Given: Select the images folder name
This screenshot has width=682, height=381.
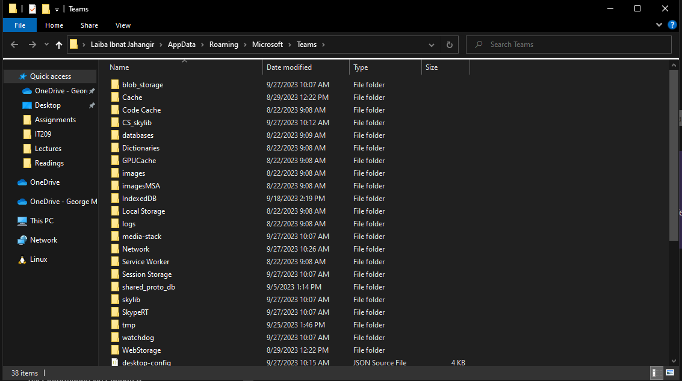Looking at the screenshot, I should tap(134, 173).
